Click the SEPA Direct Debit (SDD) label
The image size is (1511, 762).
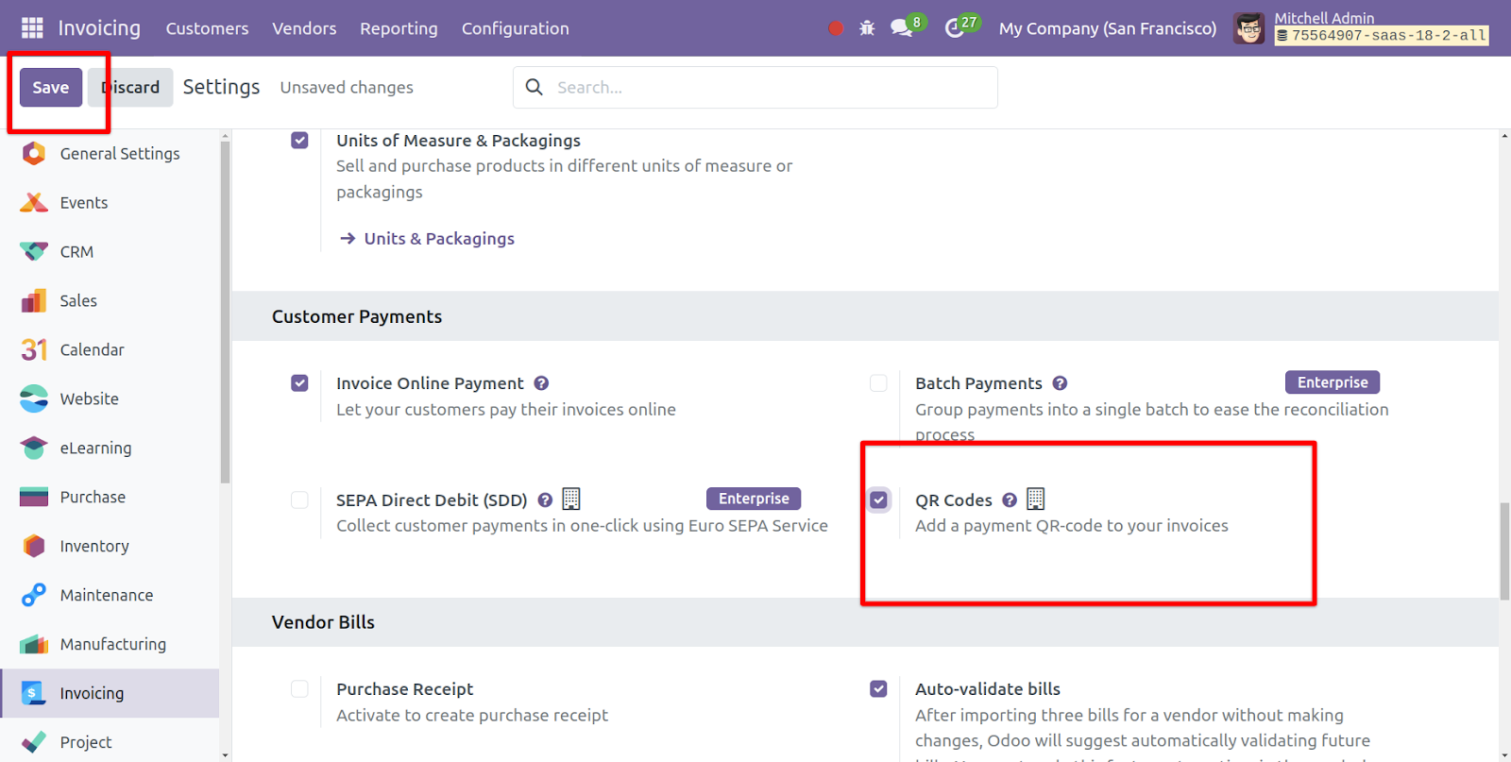432,500
